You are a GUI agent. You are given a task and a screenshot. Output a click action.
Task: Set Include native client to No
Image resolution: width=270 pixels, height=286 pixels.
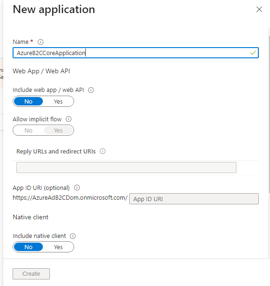tap(28, 247)
